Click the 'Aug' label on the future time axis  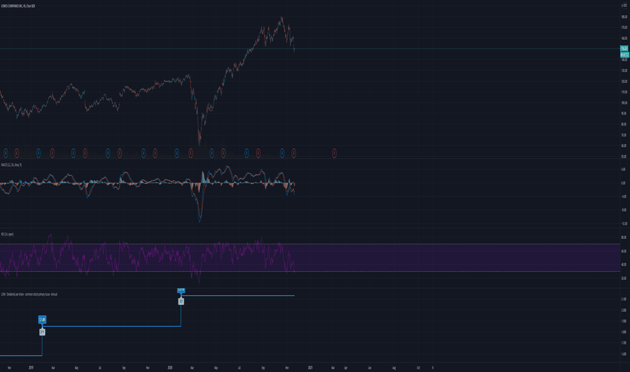(393, 367)
